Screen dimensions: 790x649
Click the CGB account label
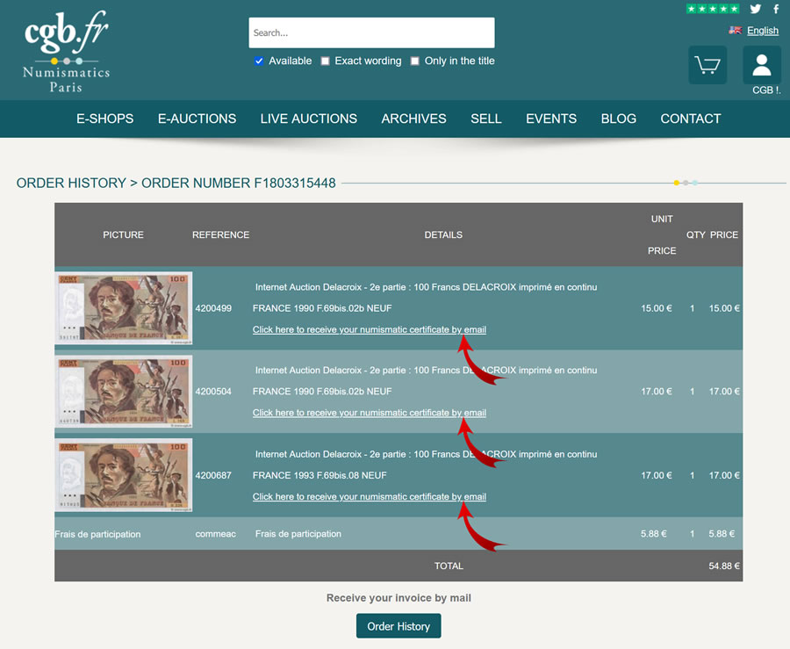coord(766,90)
